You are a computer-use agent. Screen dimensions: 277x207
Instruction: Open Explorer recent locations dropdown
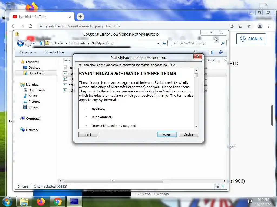(x=34, y=43)
